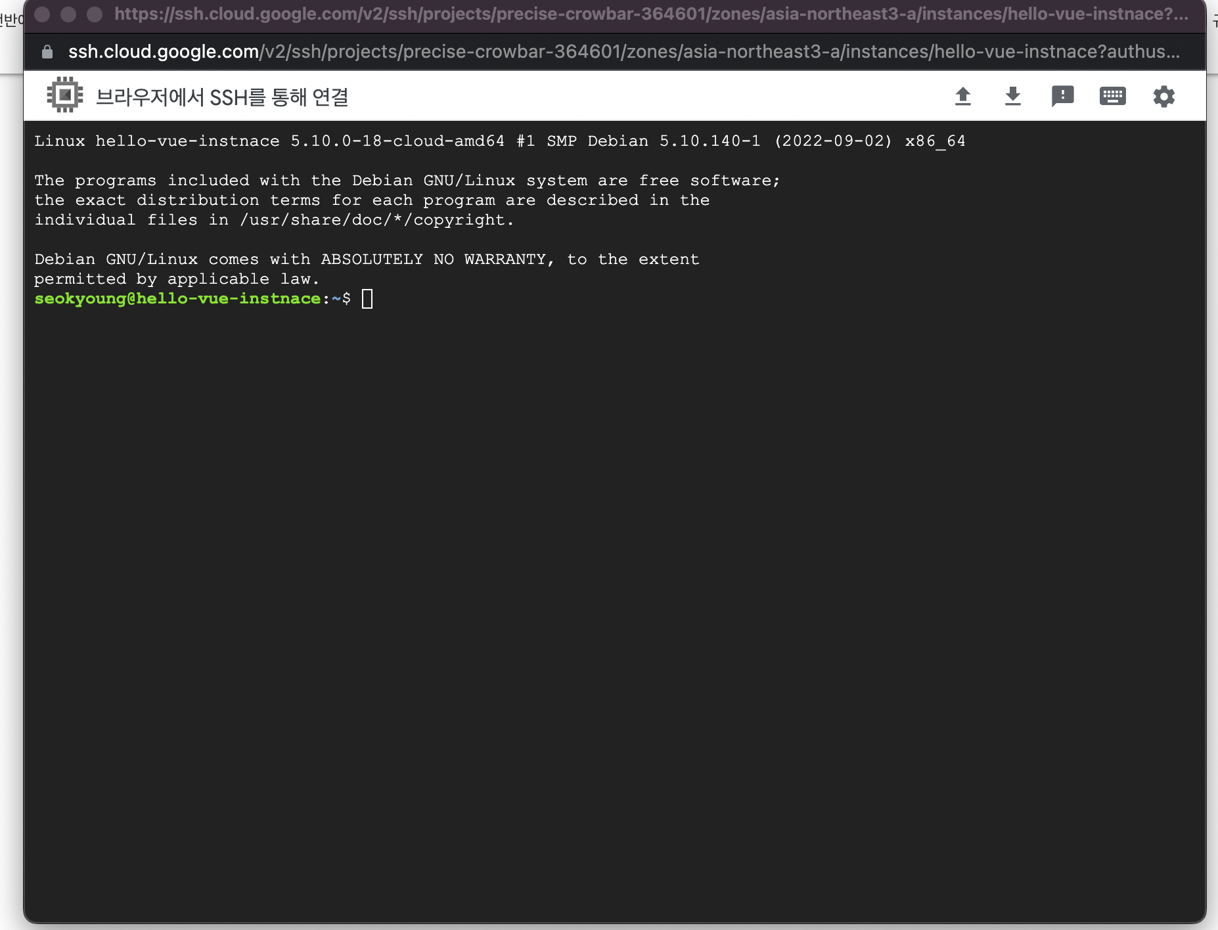Screen dimensions: 1218x930
Task: Open the send feedback icon
Action: tap(1062, 97)
